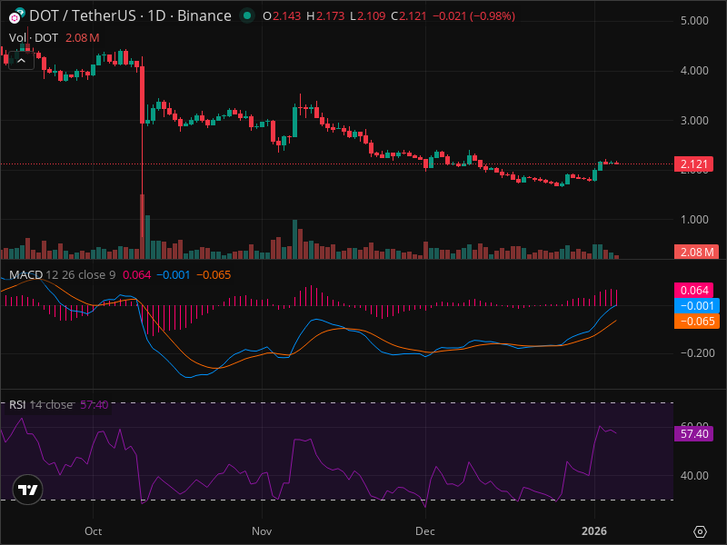
Task: Click the 57.40 value in RSI legend
Action: click(95, 404)
